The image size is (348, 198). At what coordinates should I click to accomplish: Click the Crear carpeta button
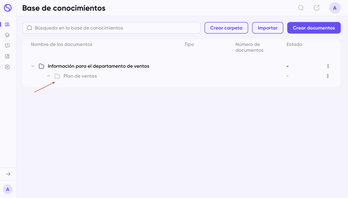(226, 28)
